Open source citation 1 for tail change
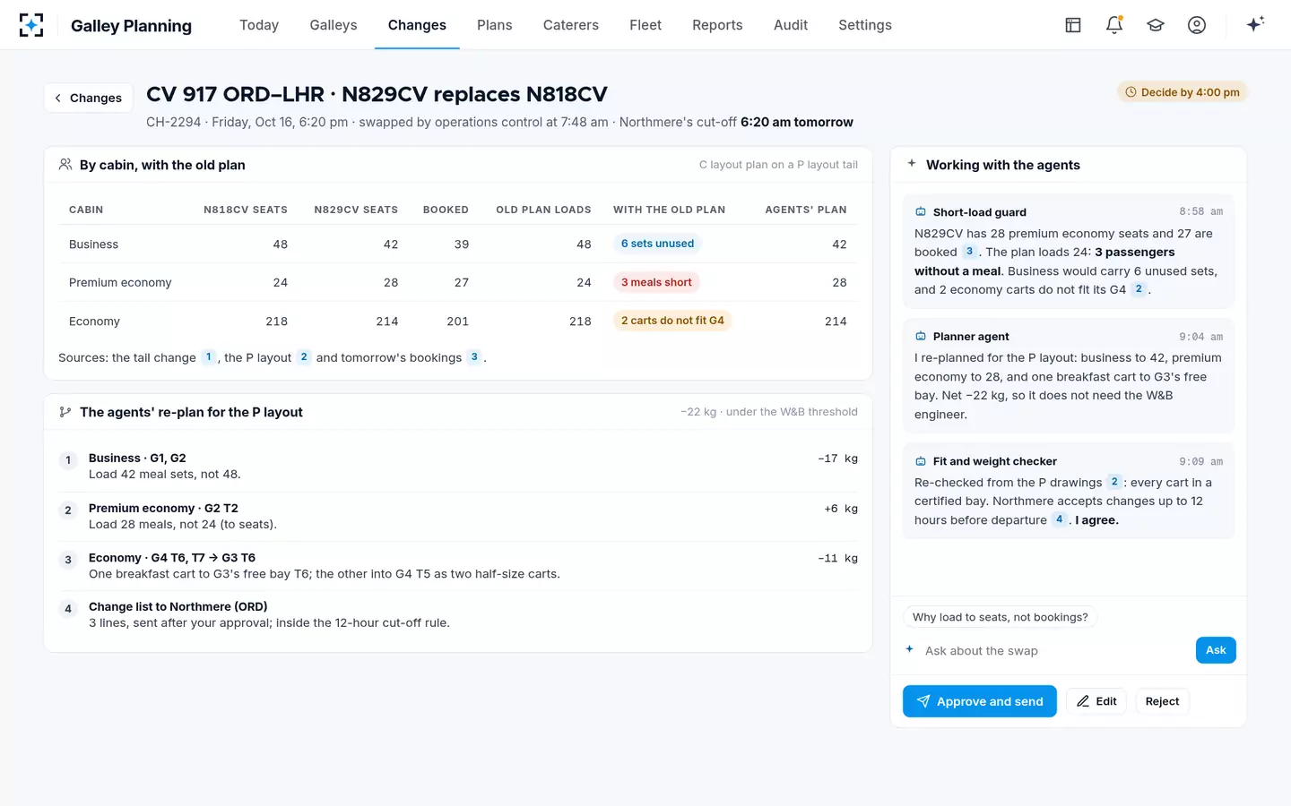1291x806 pixels. point(208,357)
